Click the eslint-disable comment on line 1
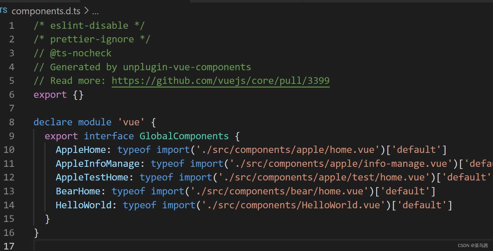The width and height of the screenshot is (493, 251). coord(89,25)
